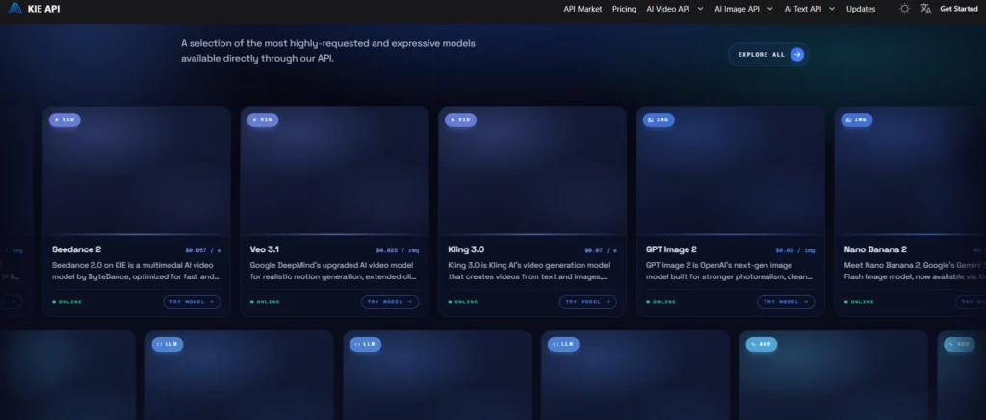The image size is (986, 420).
Task: Click the GPT Image 2 description text
Action: point(731,271)
